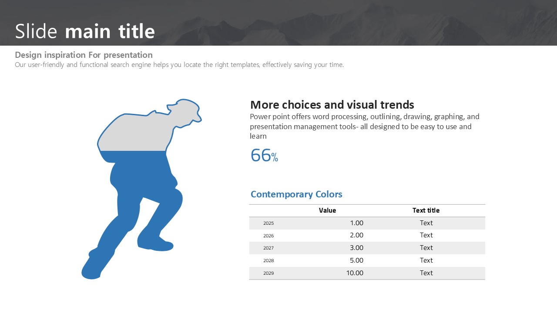The width and height of the screenshot is (557, 313).
Task: Click the search engine description sentence
Action: tap(179, 65)
